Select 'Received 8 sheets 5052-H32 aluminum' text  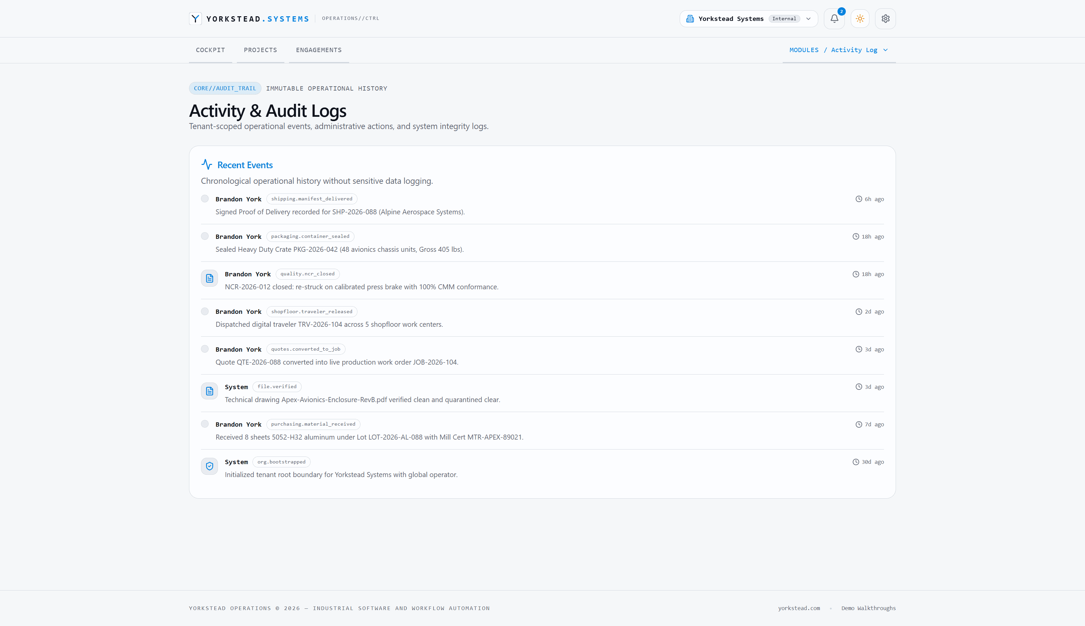[x=369, y=437]
